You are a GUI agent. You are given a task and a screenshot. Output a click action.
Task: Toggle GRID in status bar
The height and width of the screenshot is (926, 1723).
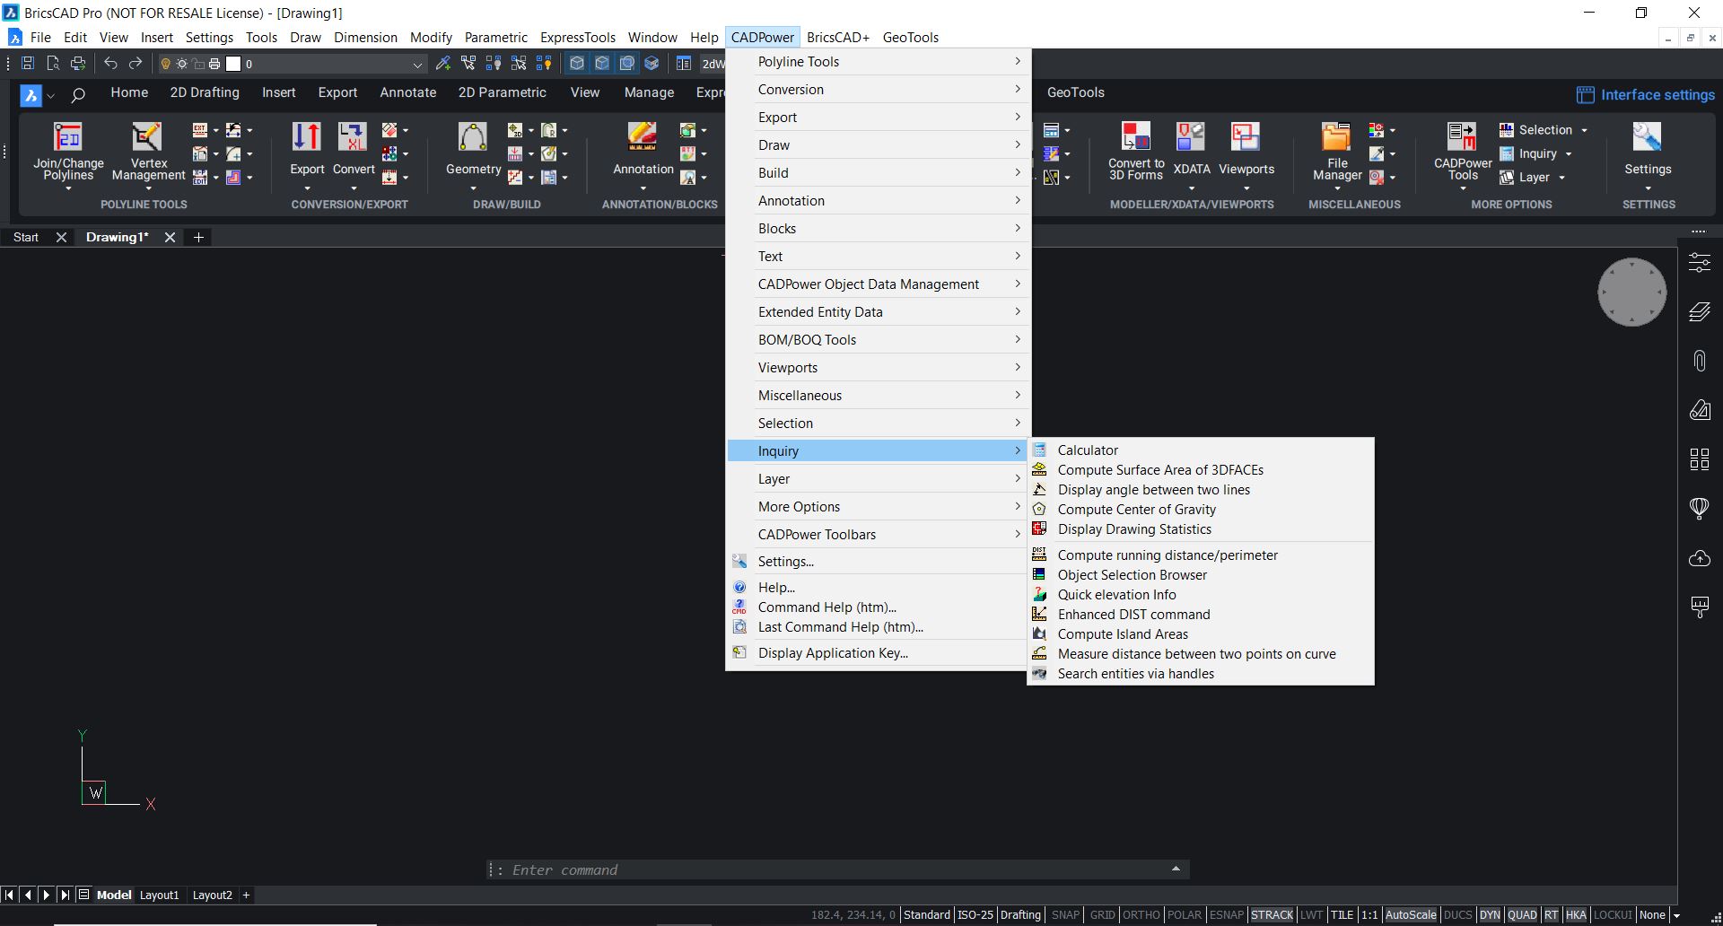point(1102,915)
